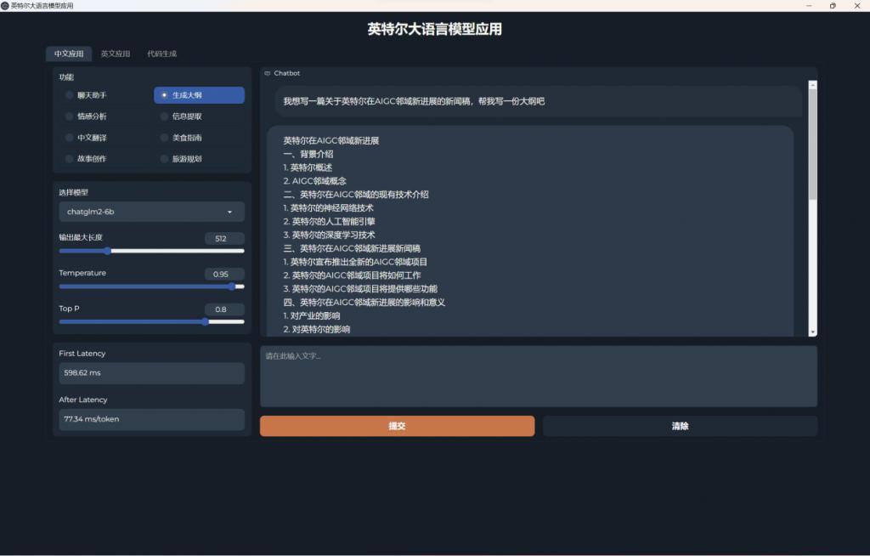870x556 pixels.
Task: Adjust the Top P slider handle
Action: pyautogui.click(x=205, y=322)
